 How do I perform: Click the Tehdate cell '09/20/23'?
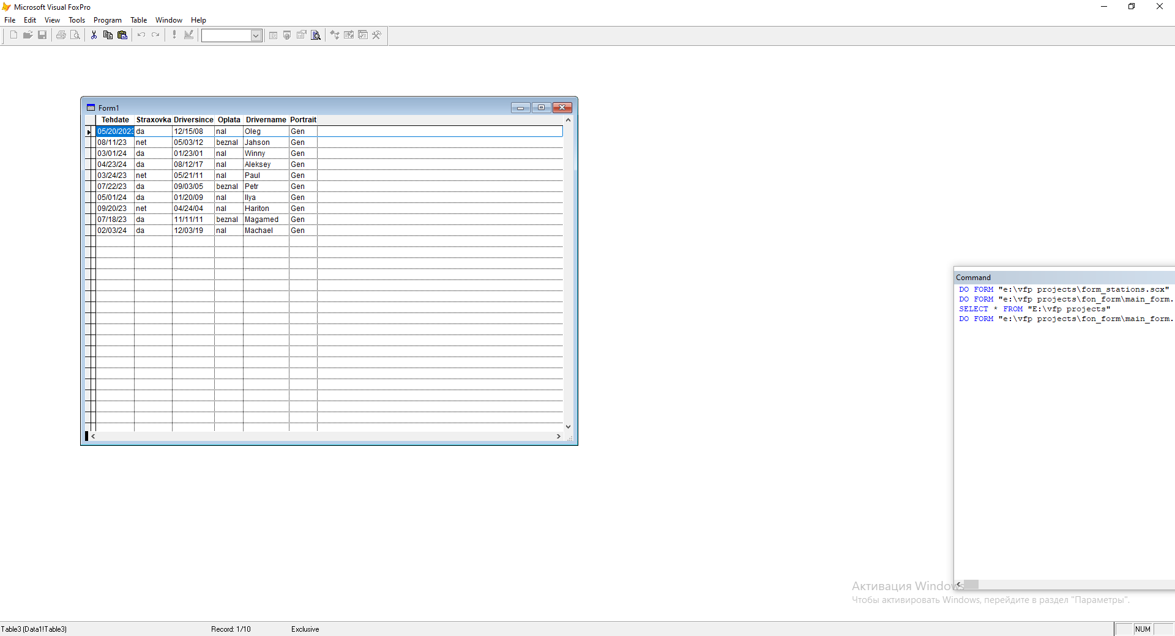pyautogui.click(x=115, y=209)
